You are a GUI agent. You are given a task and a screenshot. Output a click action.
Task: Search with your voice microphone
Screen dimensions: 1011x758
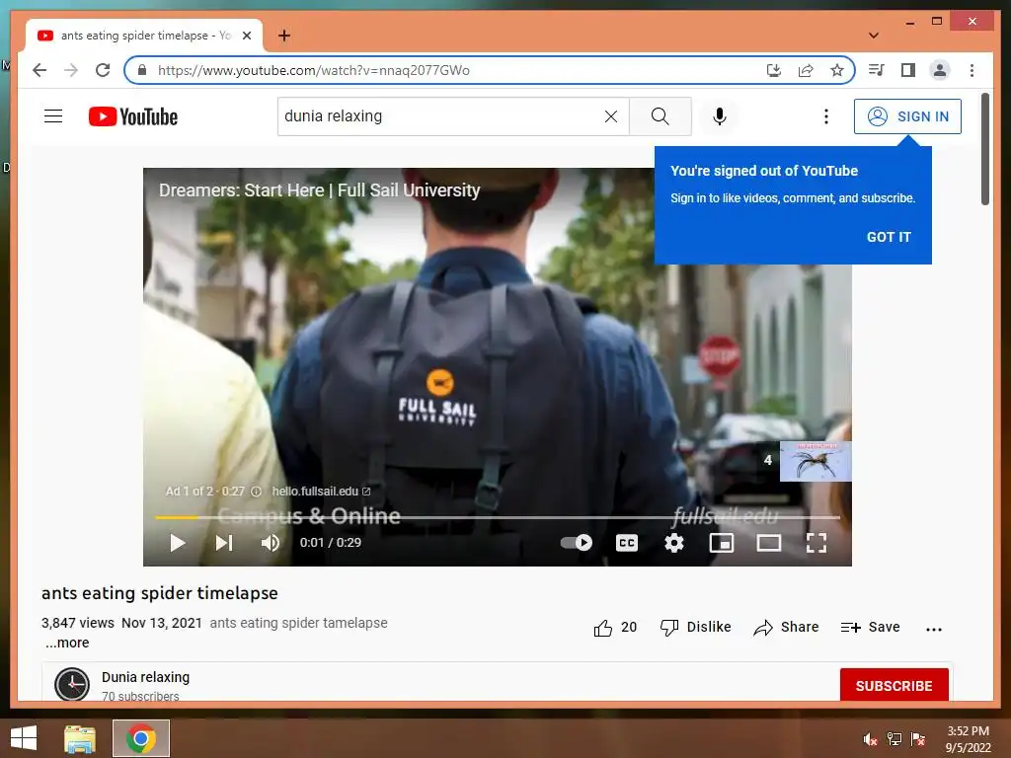pos(720,116)
